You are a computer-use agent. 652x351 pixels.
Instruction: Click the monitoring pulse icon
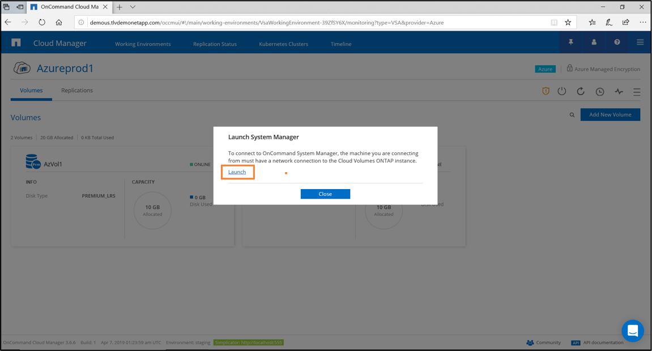click(x=619, y=92)
